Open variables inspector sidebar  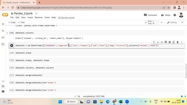[3, 38]
